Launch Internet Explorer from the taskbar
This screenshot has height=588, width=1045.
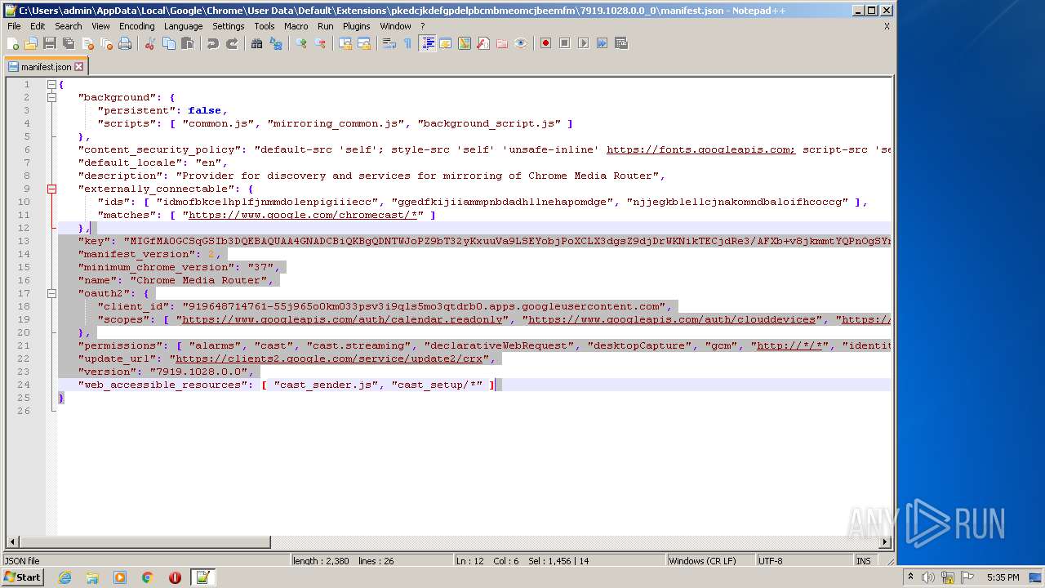pyautogui.click(x=64, y=577)
